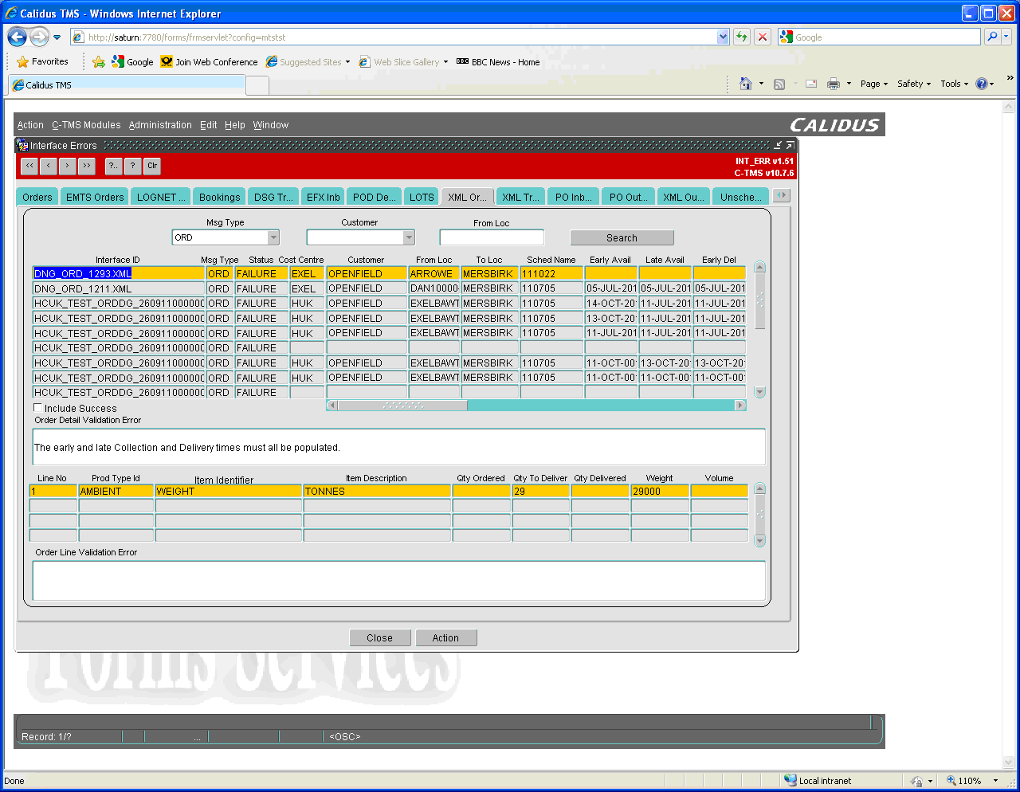Viewport: 1020px width, 792px height.
Task: Click the browser Forward arrow
Action: point(39,37)
